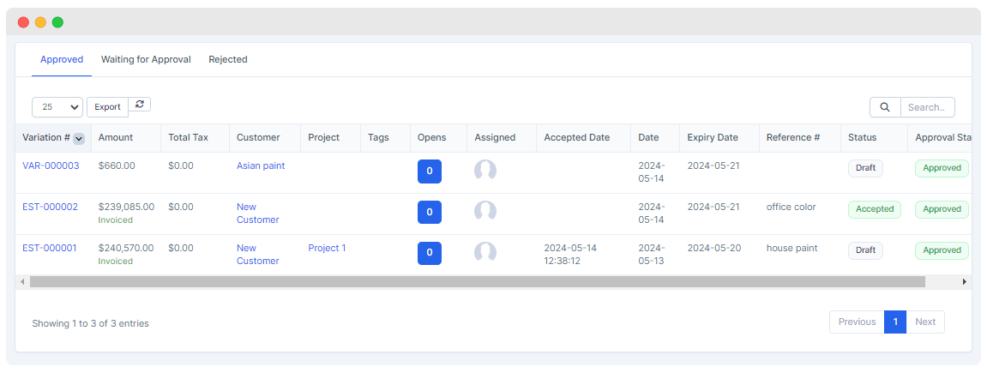Viewport: 987px width, 373px height.
Task: Click Approved badge in EST-000001 row
Action: click(942, 250)
